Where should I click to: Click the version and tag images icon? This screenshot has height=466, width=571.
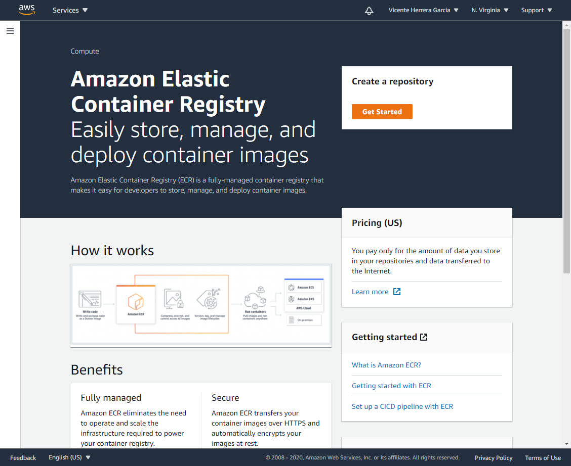(x=208, y=298)
